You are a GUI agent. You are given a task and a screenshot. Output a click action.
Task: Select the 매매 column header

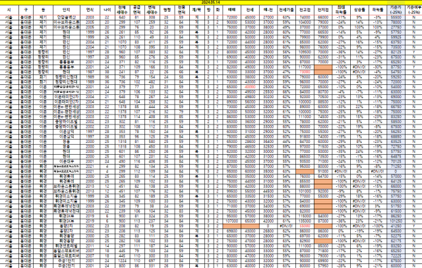[232, 10]
